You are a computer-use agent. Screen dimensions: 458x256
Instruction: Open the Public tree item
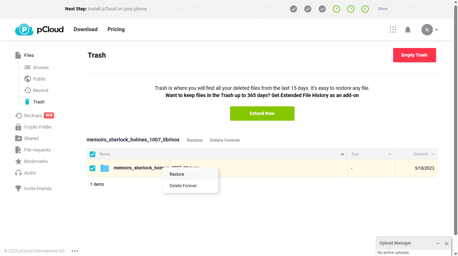click(39, 79)
